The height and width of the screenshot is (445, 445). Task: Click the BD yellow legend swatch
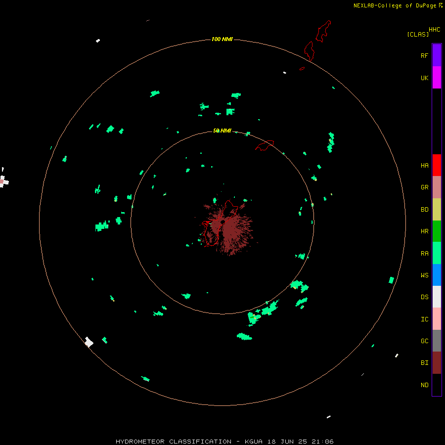[437, 209]
